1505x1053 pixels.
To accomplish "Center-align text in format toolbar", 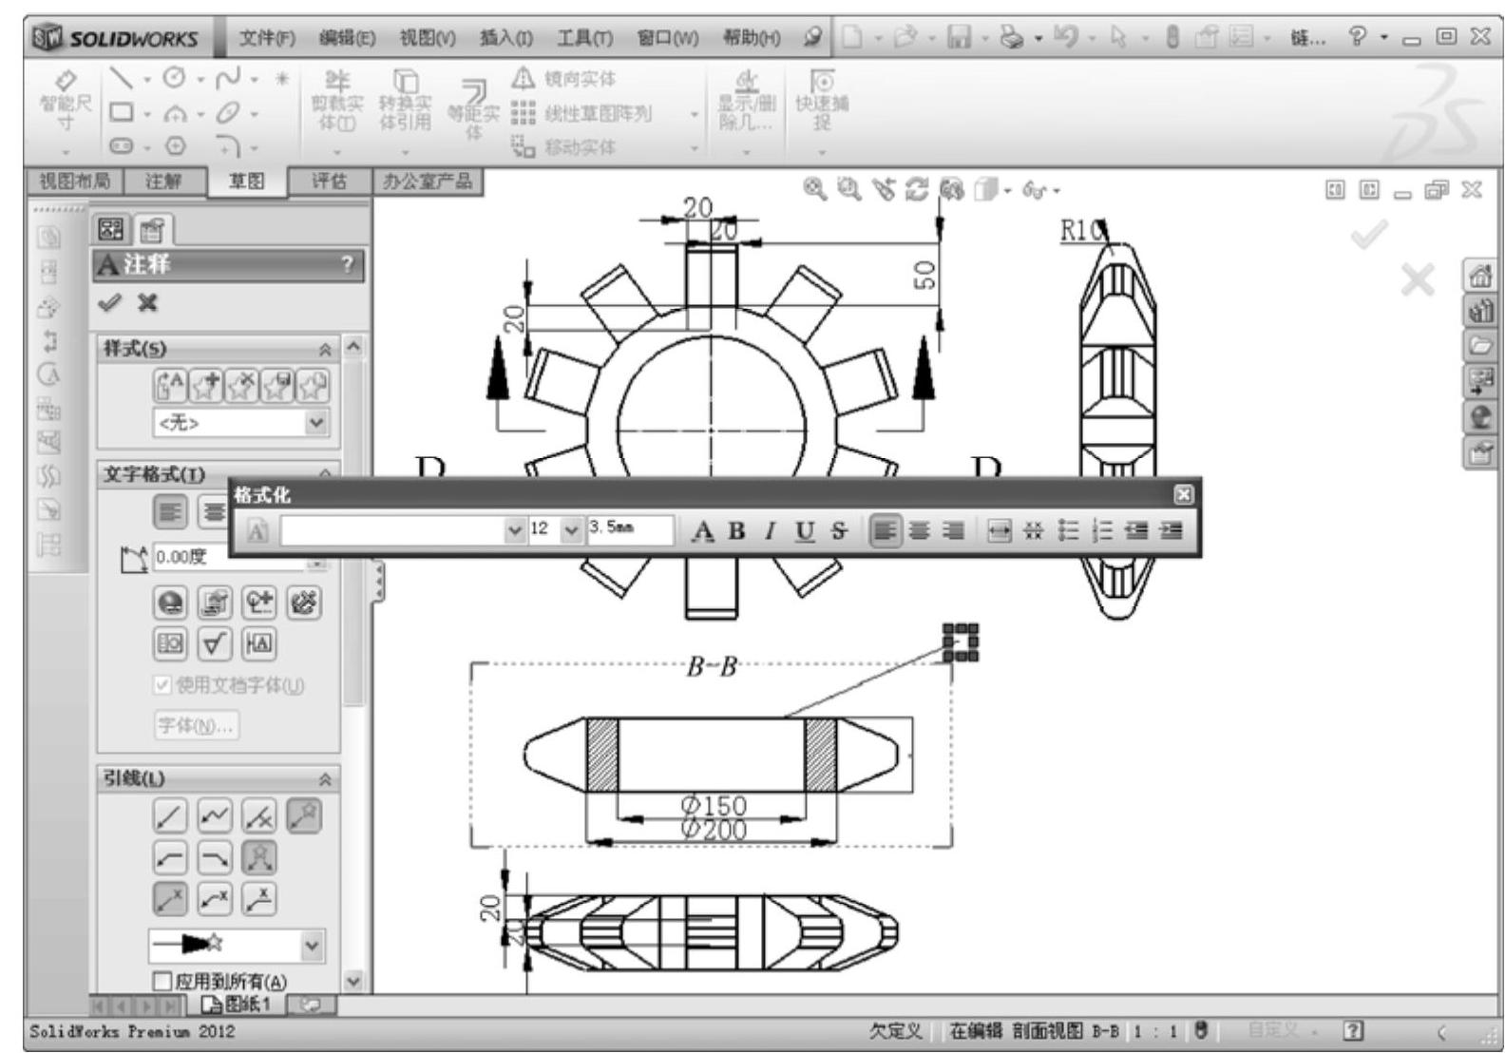I will coord(919,531).
